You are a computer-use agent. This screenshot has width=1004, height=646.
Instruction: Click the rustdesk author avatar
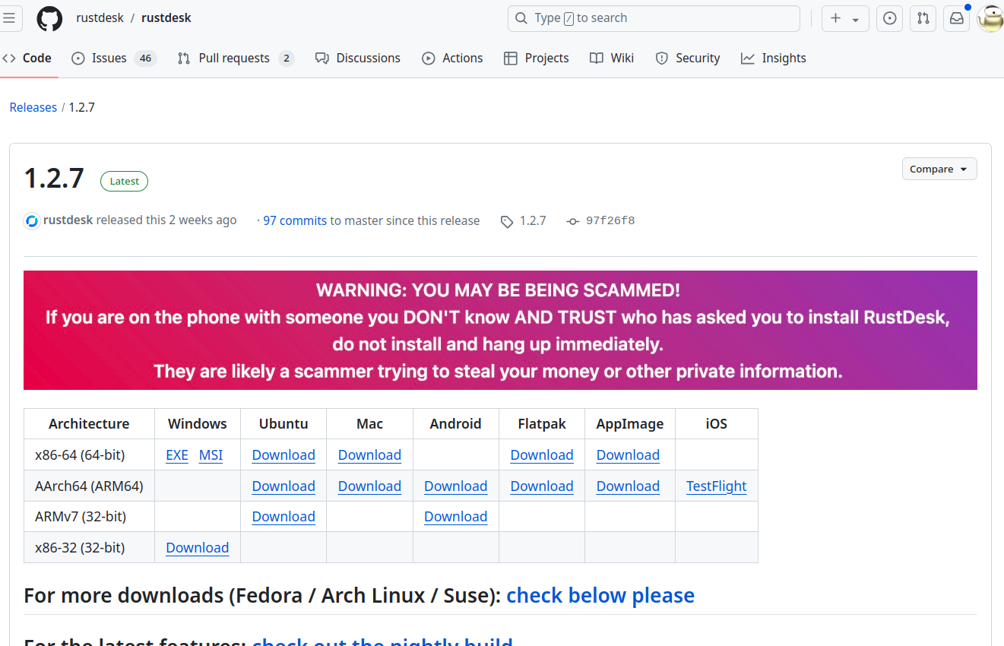click(32, 221)
